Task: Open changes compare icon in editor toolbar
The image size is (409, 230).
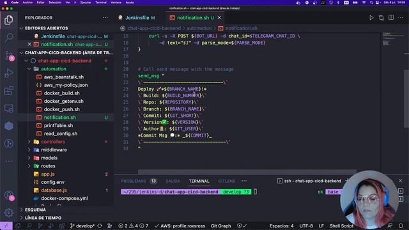Action: [381, 18]
